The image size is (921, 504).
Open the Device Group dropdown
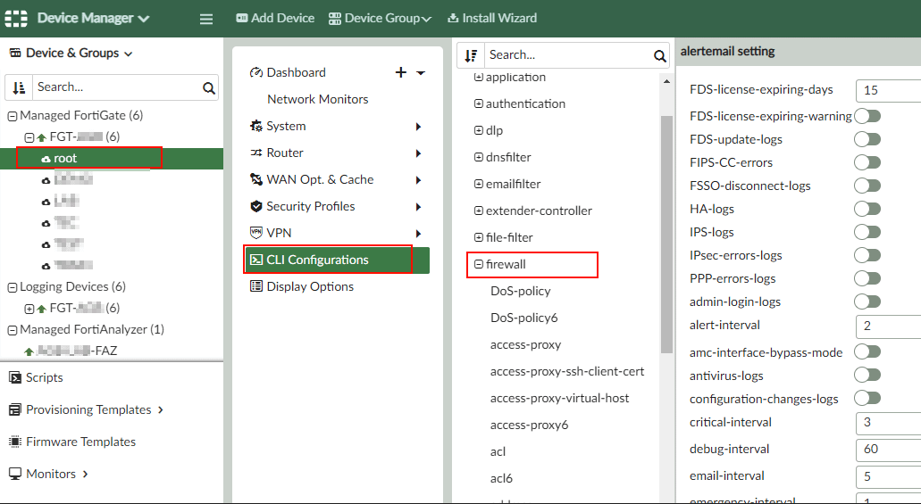point(380,18)
